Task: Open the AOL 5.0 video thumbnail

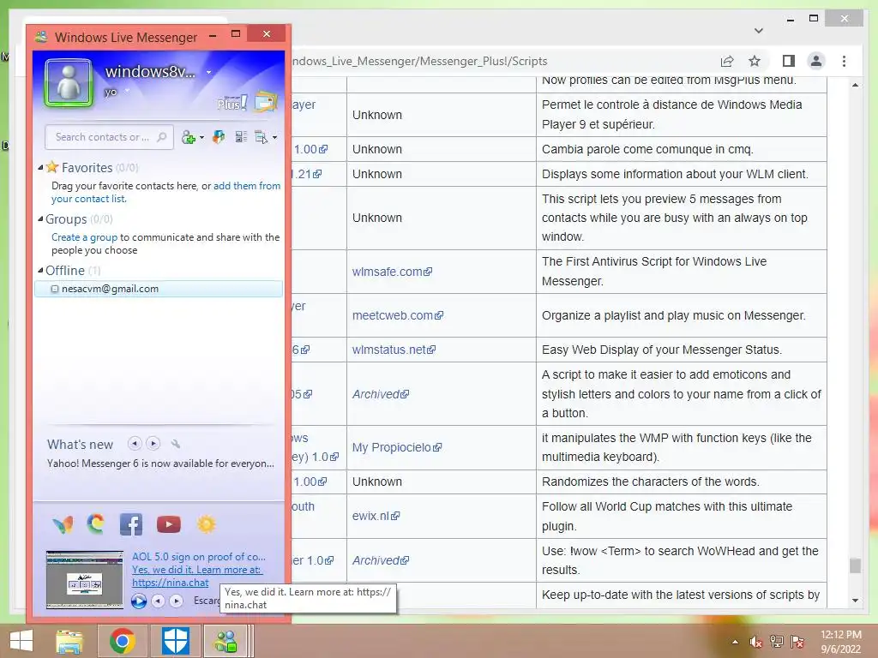Action: [x=85, y=580]
